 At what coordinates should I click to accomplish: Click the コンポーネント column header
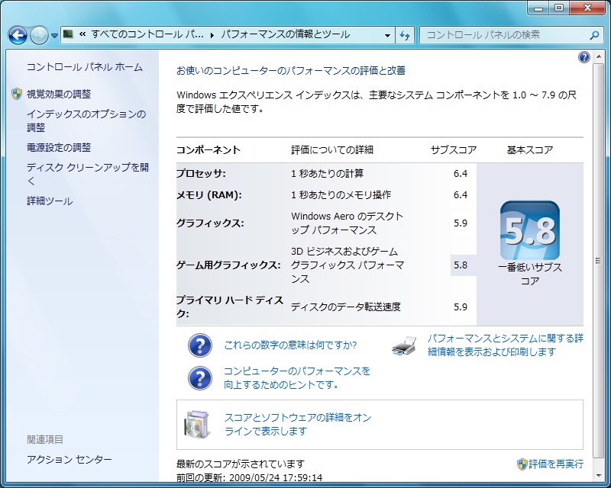click(x=209, y=149)
